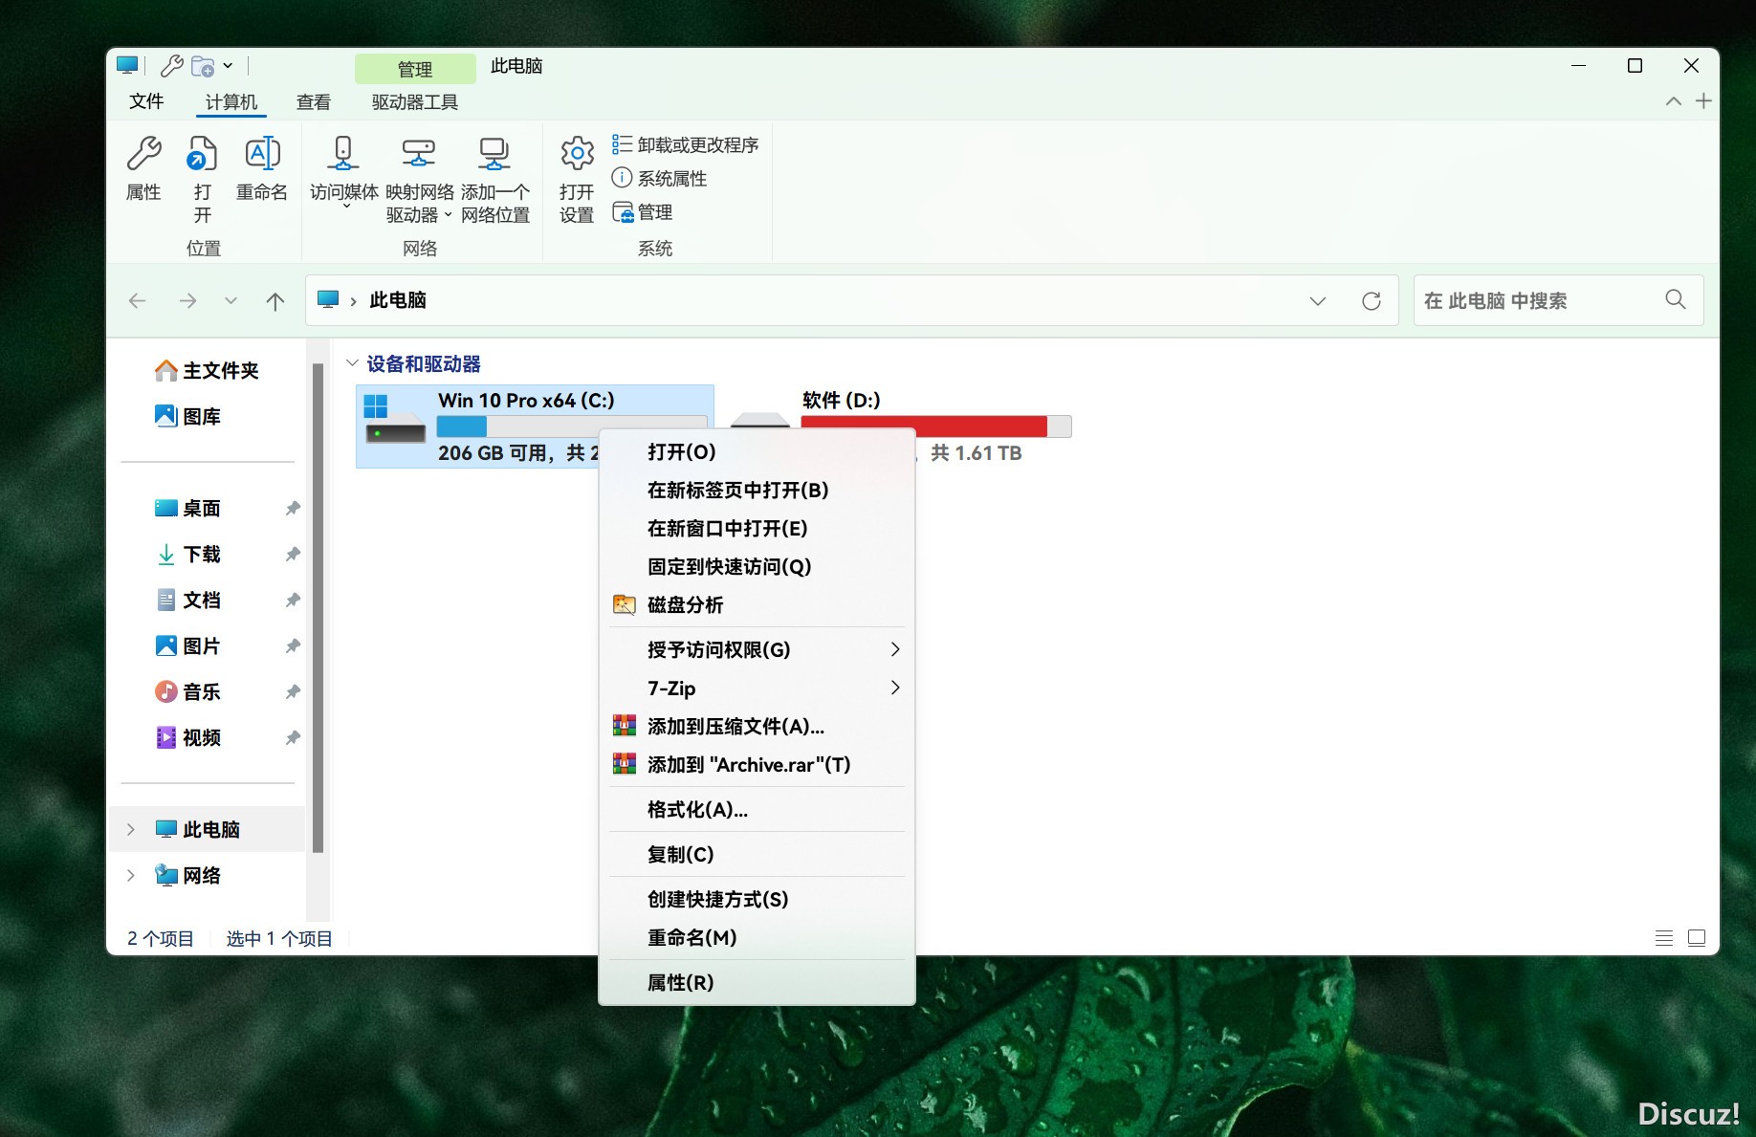
Task: Choose 打开(O) from the context menu
Action: pos(757,452)
